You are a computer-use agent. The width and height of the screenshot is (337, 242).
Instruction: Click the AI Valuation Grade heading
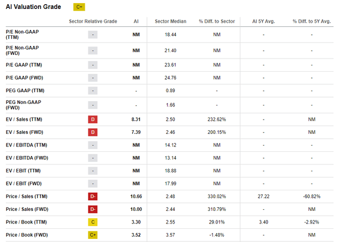(x=35, y=7)
